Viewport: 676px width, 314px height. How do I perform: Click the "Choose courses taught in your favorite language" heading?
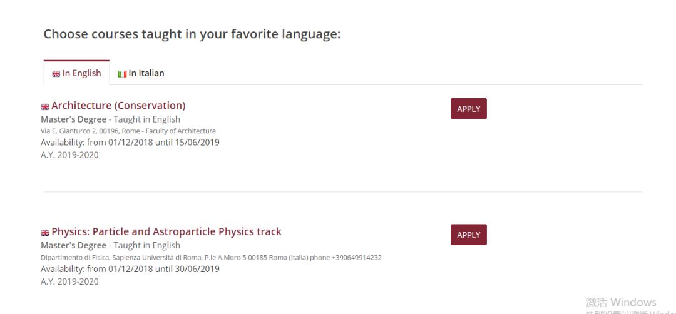pos(192,34)
